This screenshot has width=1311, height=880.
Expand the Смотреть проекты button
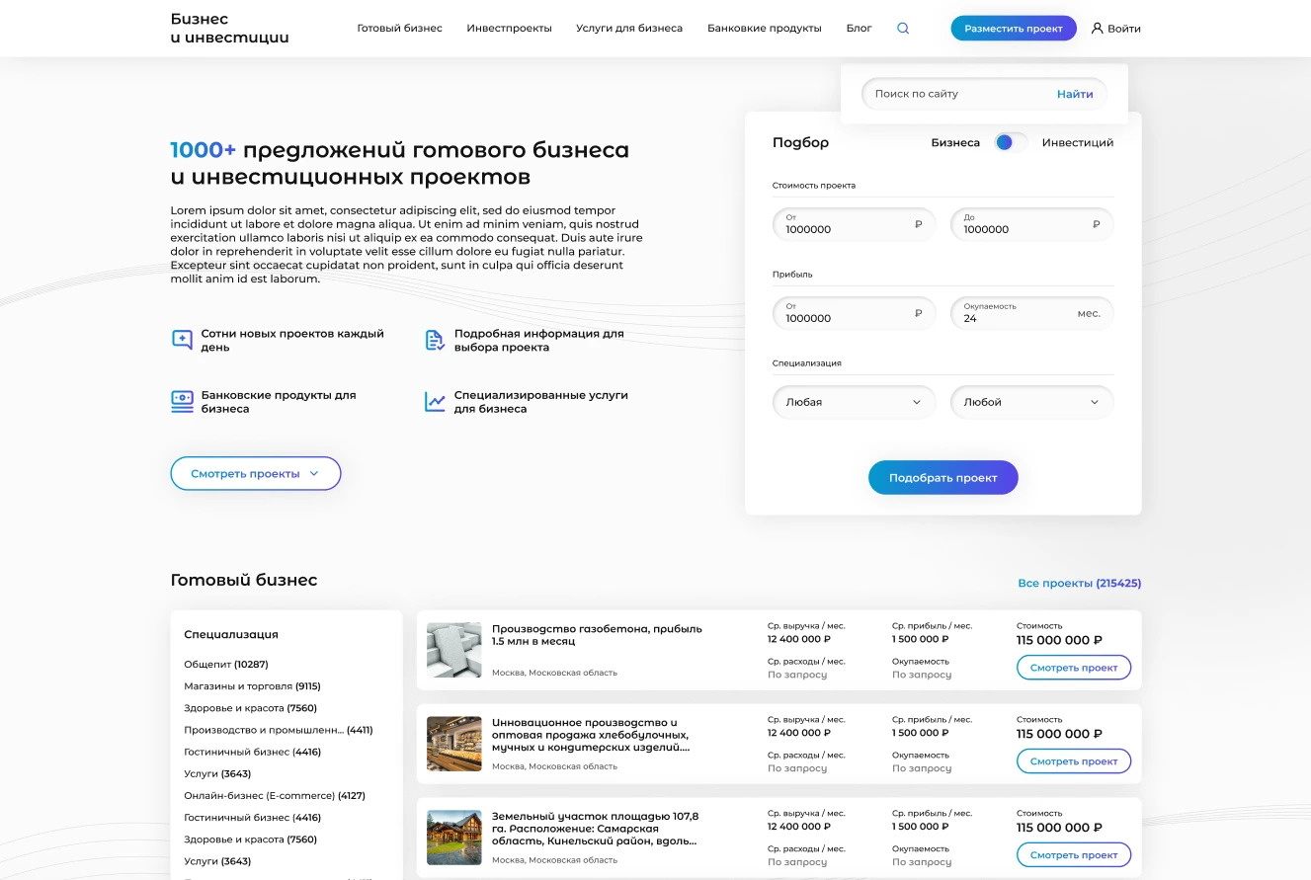click(x=256, y=473)
